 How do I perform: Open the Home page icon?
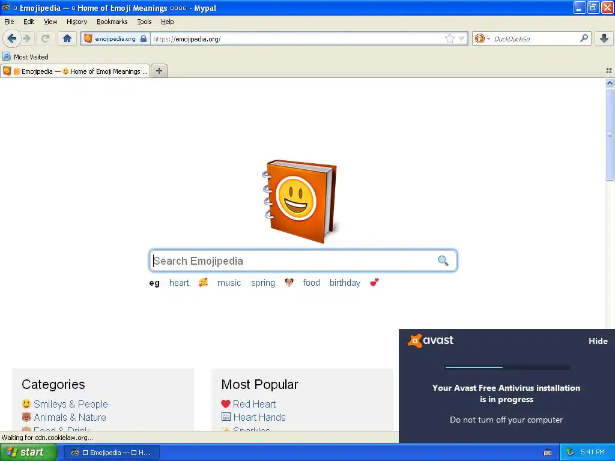[x=67, y=38]
